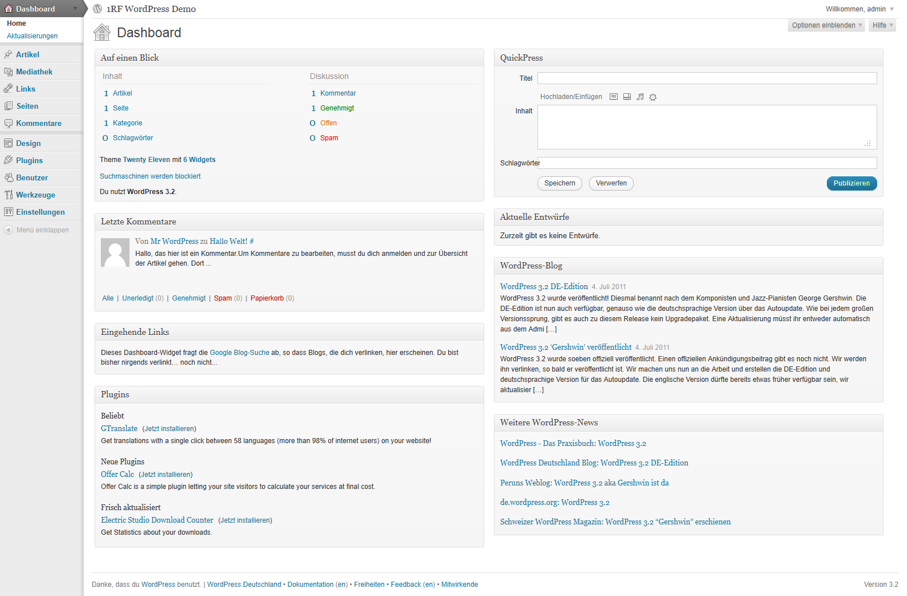Open the Mediathek menu

pyautogui.click(x=34, y=72)
